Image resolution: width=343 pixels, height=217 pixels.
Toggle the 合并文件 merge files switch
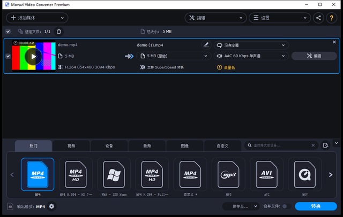[x=287, y=206]
